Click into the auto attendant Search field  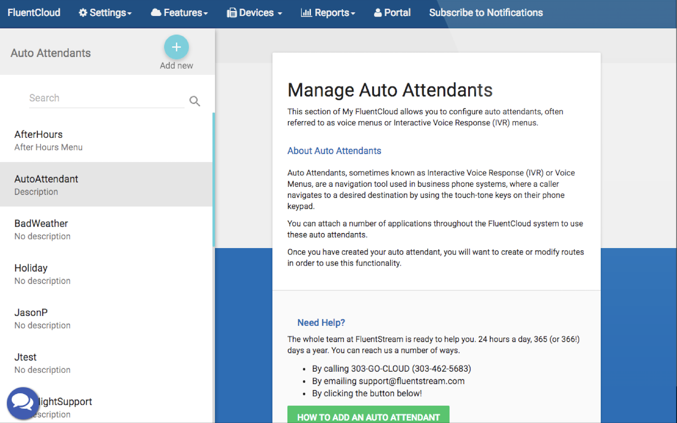[x=106, y=98]
